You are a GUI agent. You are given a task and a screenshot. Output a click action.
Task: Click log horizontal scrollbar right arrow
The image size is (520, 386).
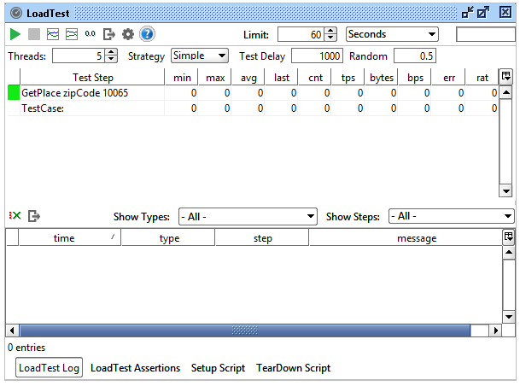495,330
